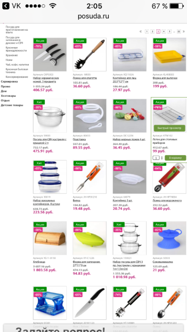Open the blue silicone juicer thumbnail
187x332 pixels.
click(169, 238)
